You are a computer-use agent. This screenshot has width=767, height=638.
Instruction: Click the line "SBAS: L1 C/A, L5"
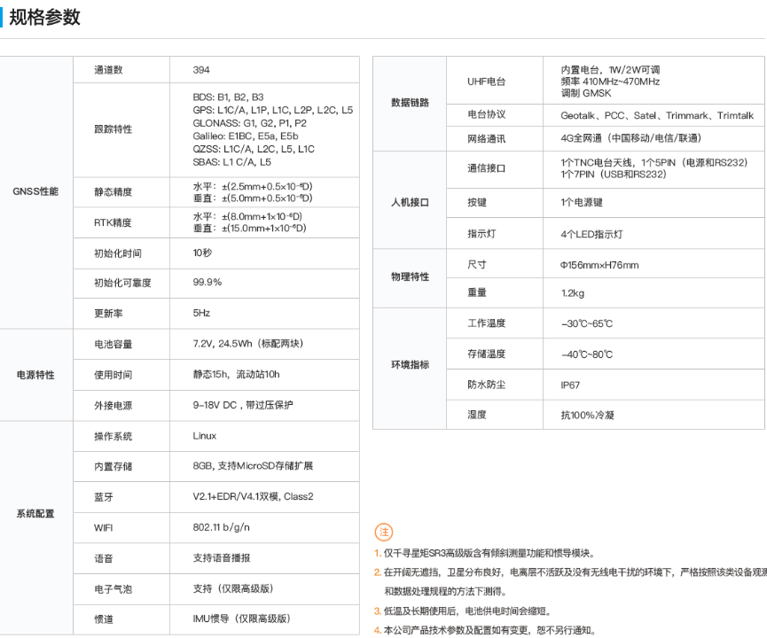point(231,162)
